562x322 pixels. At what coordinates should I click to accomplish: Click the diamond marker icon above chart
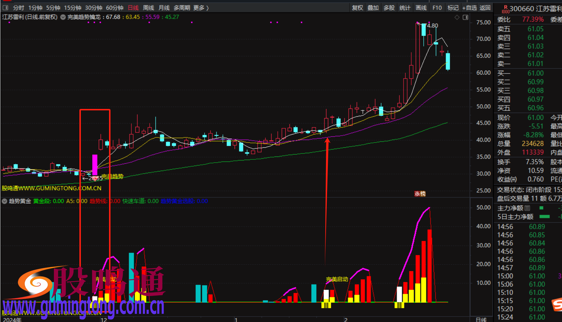click(457, 17)
